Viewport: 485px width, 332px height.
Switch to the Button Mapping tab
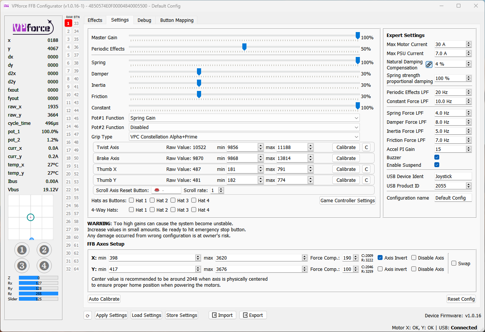pyautogui.click(x=176, y=20)
